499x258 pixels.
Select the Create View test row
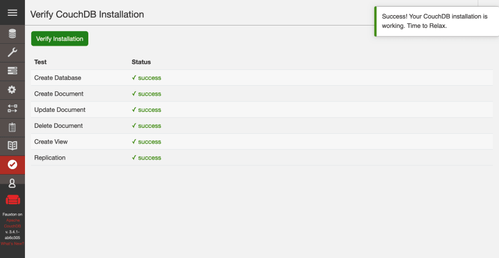[262, 142]
